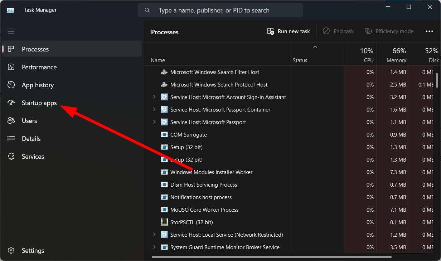441x261 pixels.
Task: Select the COM Surrogate process name
Action: pyautogui.click(x=189, y=135)
